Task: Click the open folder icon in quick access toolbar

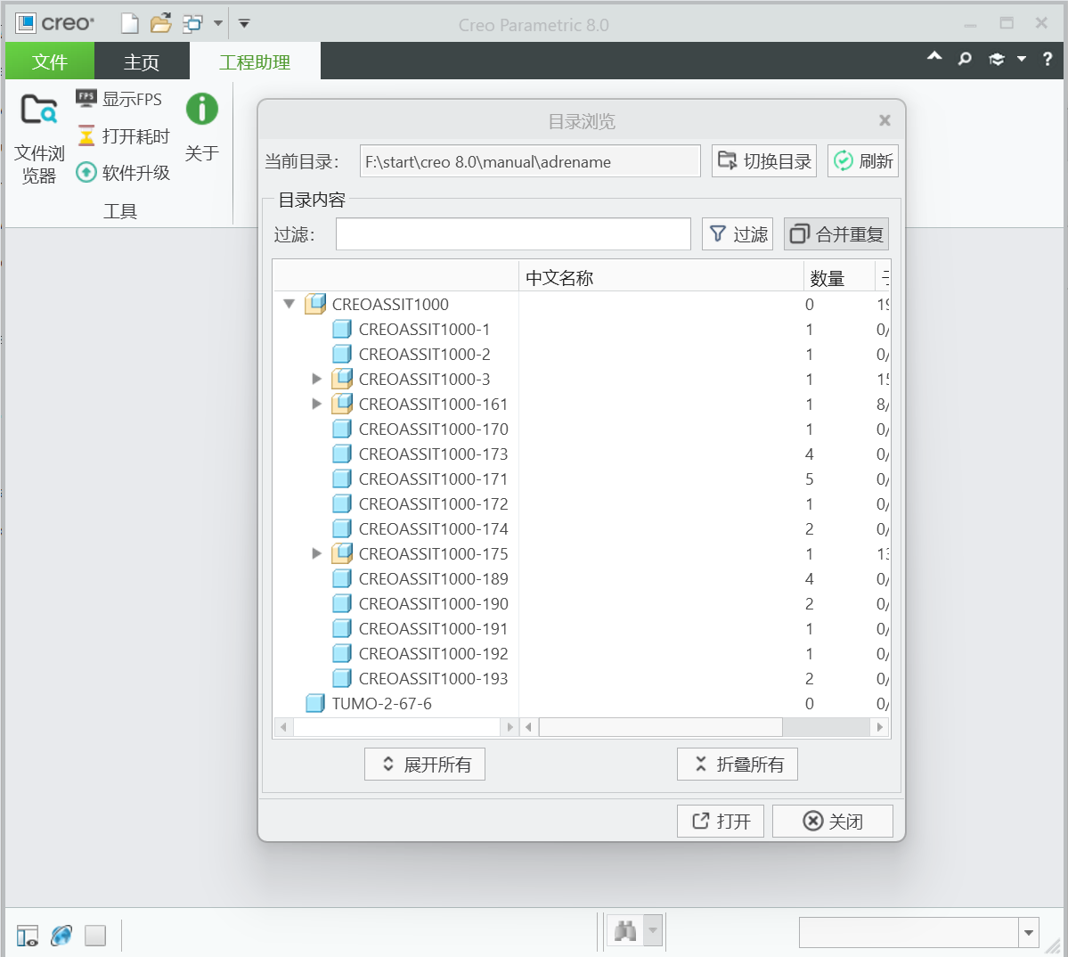Action: tap(160, 24)
